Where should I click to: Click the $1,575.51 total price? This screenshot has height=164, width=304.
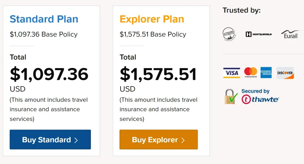(x=158, y=74)
